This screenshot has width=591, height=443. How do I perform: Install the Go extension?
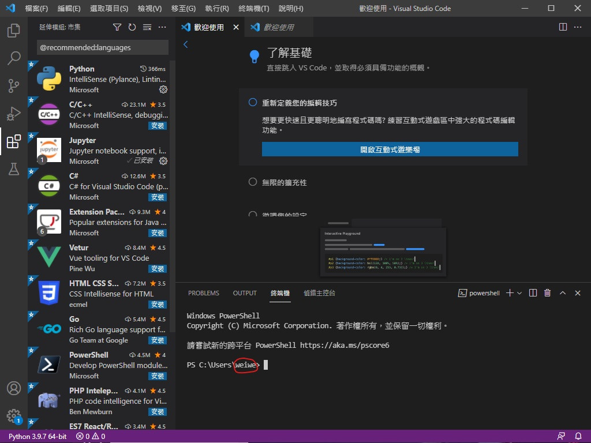point(158,340)
